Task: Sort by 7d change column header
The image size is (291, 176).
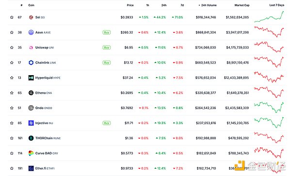Action: point(182,5)
